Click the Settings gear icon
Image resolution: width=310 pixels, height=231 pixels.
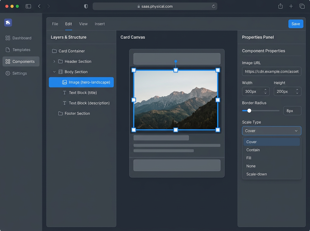pyautogui.click(x=8, y=73)
